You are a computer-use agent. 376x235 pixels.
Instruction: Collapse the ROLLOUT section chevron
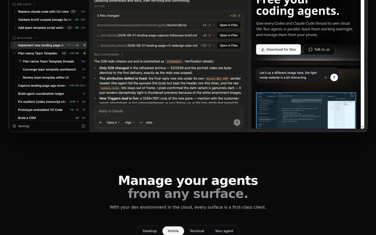click(x=34, y=4)
